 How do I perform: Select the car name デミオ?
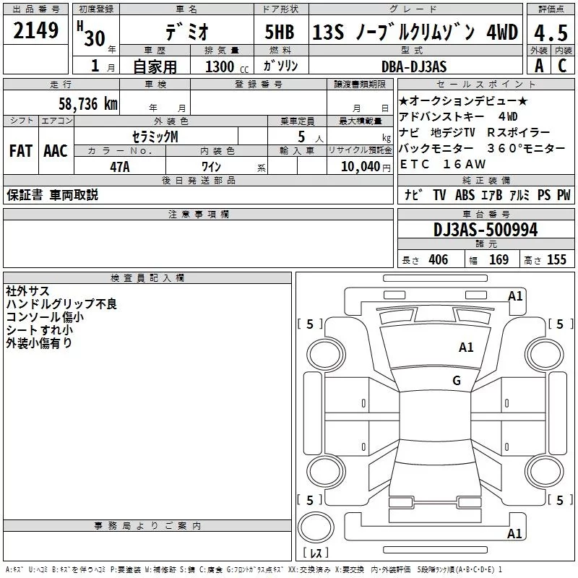[x=187, y=31]
